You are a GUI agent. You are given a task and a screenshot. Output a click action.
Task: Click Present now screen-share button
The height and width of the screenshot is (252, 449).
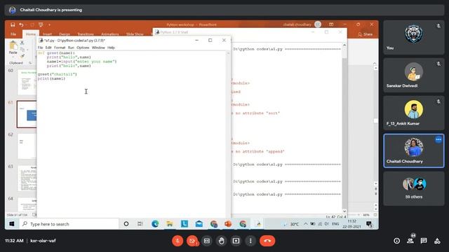(236, 241)
